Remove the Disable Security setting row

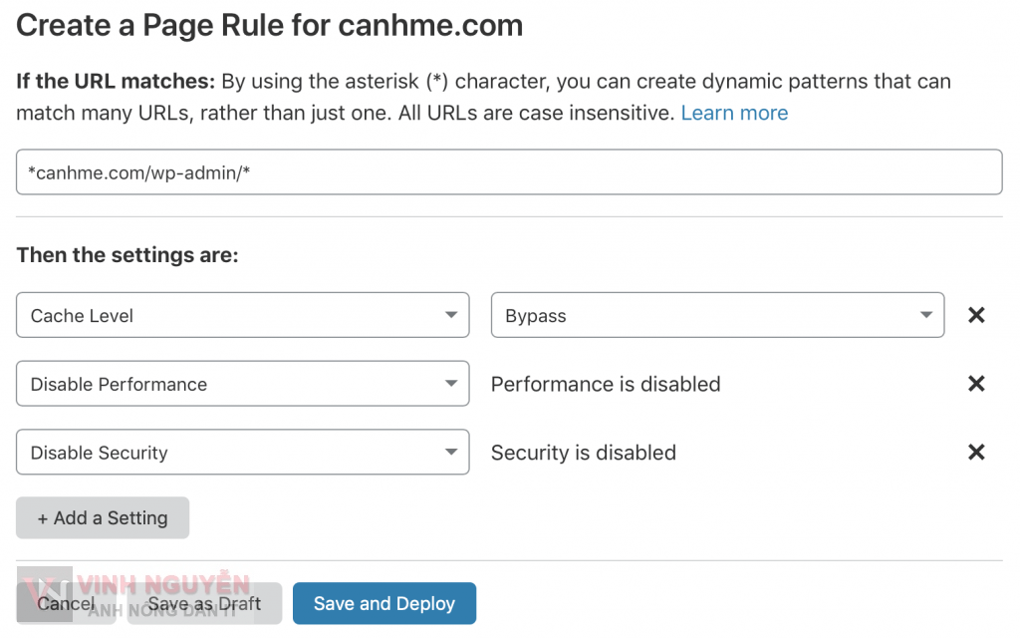click(x=976, y=453)
